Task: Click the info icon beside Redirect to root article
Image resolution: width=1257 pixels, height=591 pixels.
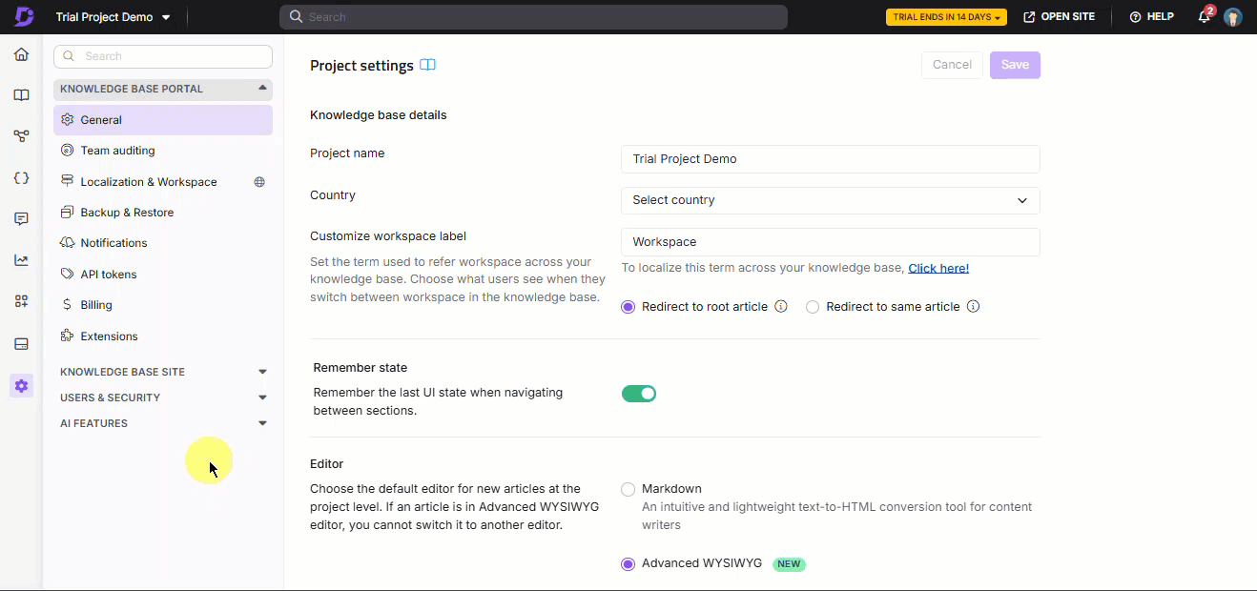Action: pos(781,307)
